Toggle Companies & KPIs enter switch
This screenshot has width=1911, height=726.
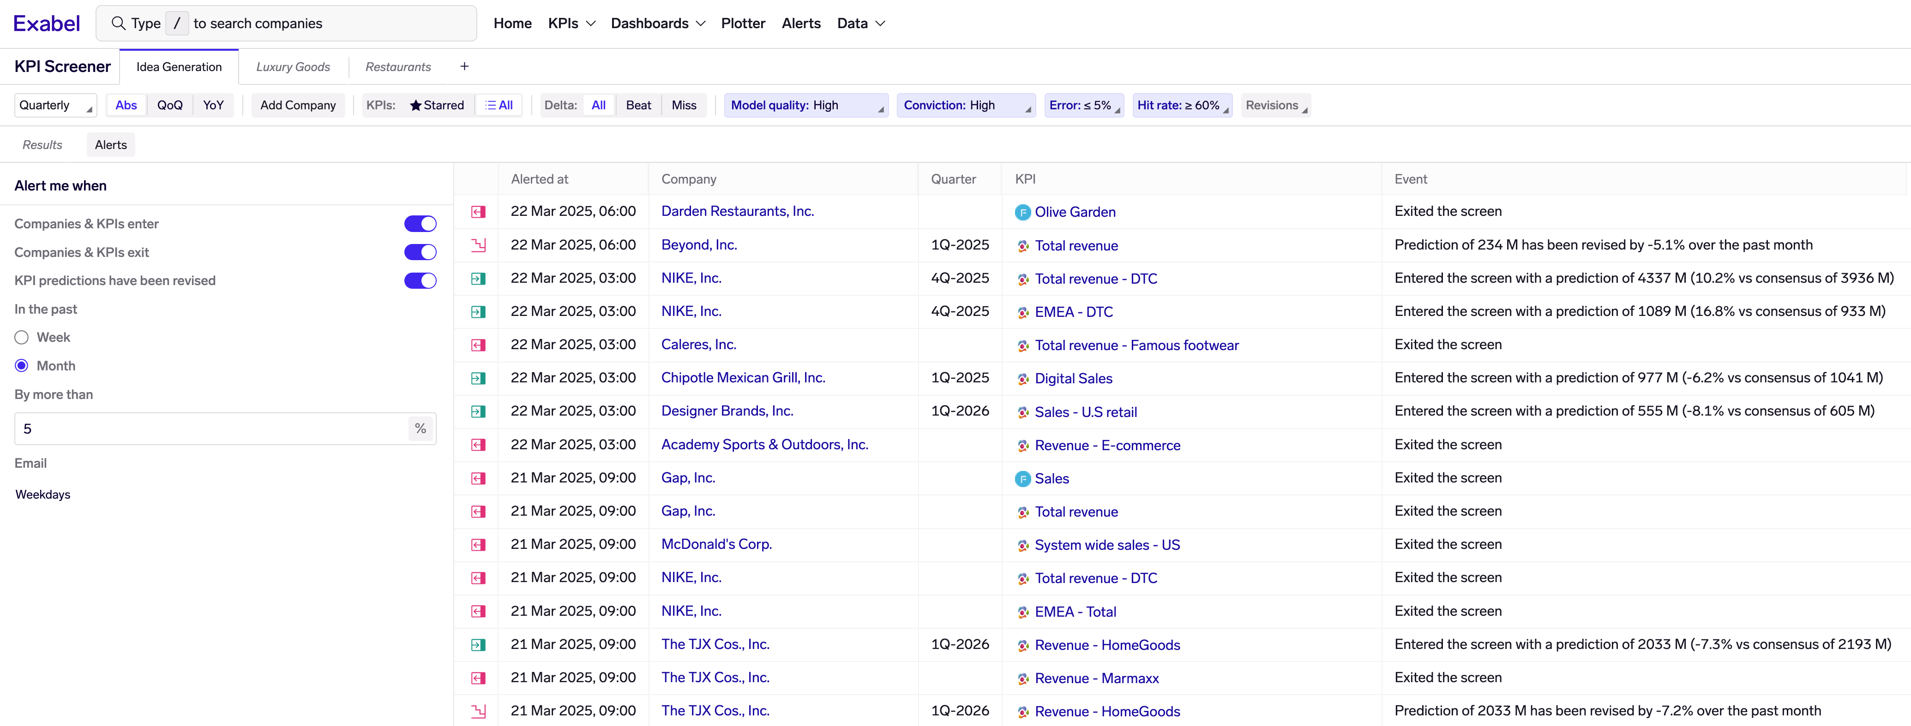(x=420, y=224)
